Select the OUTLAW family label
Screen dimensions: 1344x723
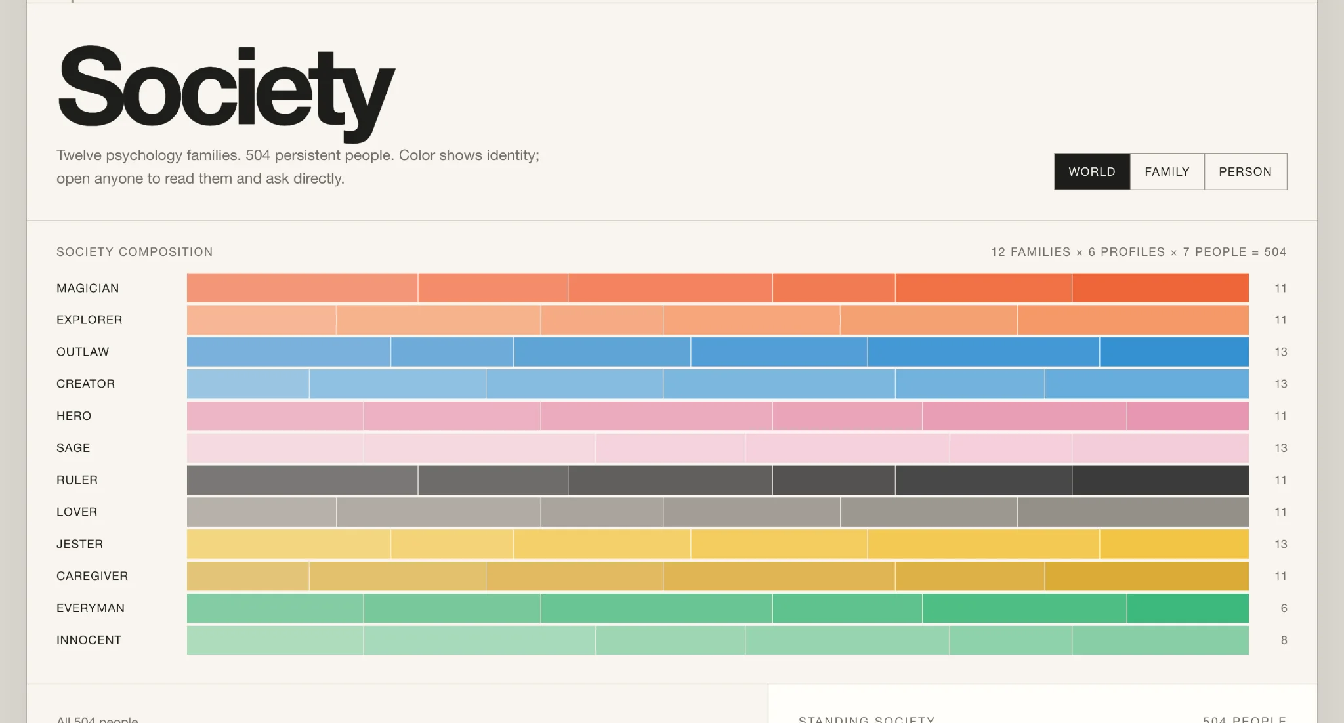coord(83,352)
